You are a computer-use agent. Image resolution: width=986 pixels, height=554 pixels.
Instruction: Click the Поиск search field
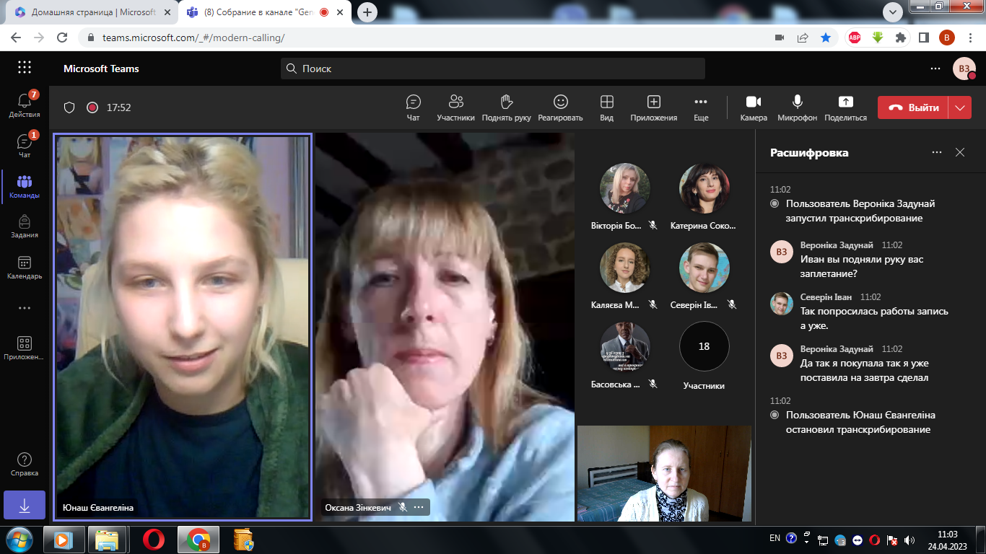pos(493,69)
